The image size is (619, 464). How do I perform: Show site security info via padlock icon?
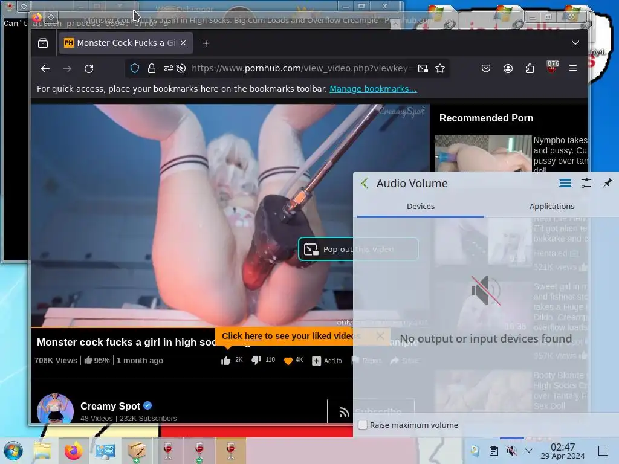tap(152, 69)
